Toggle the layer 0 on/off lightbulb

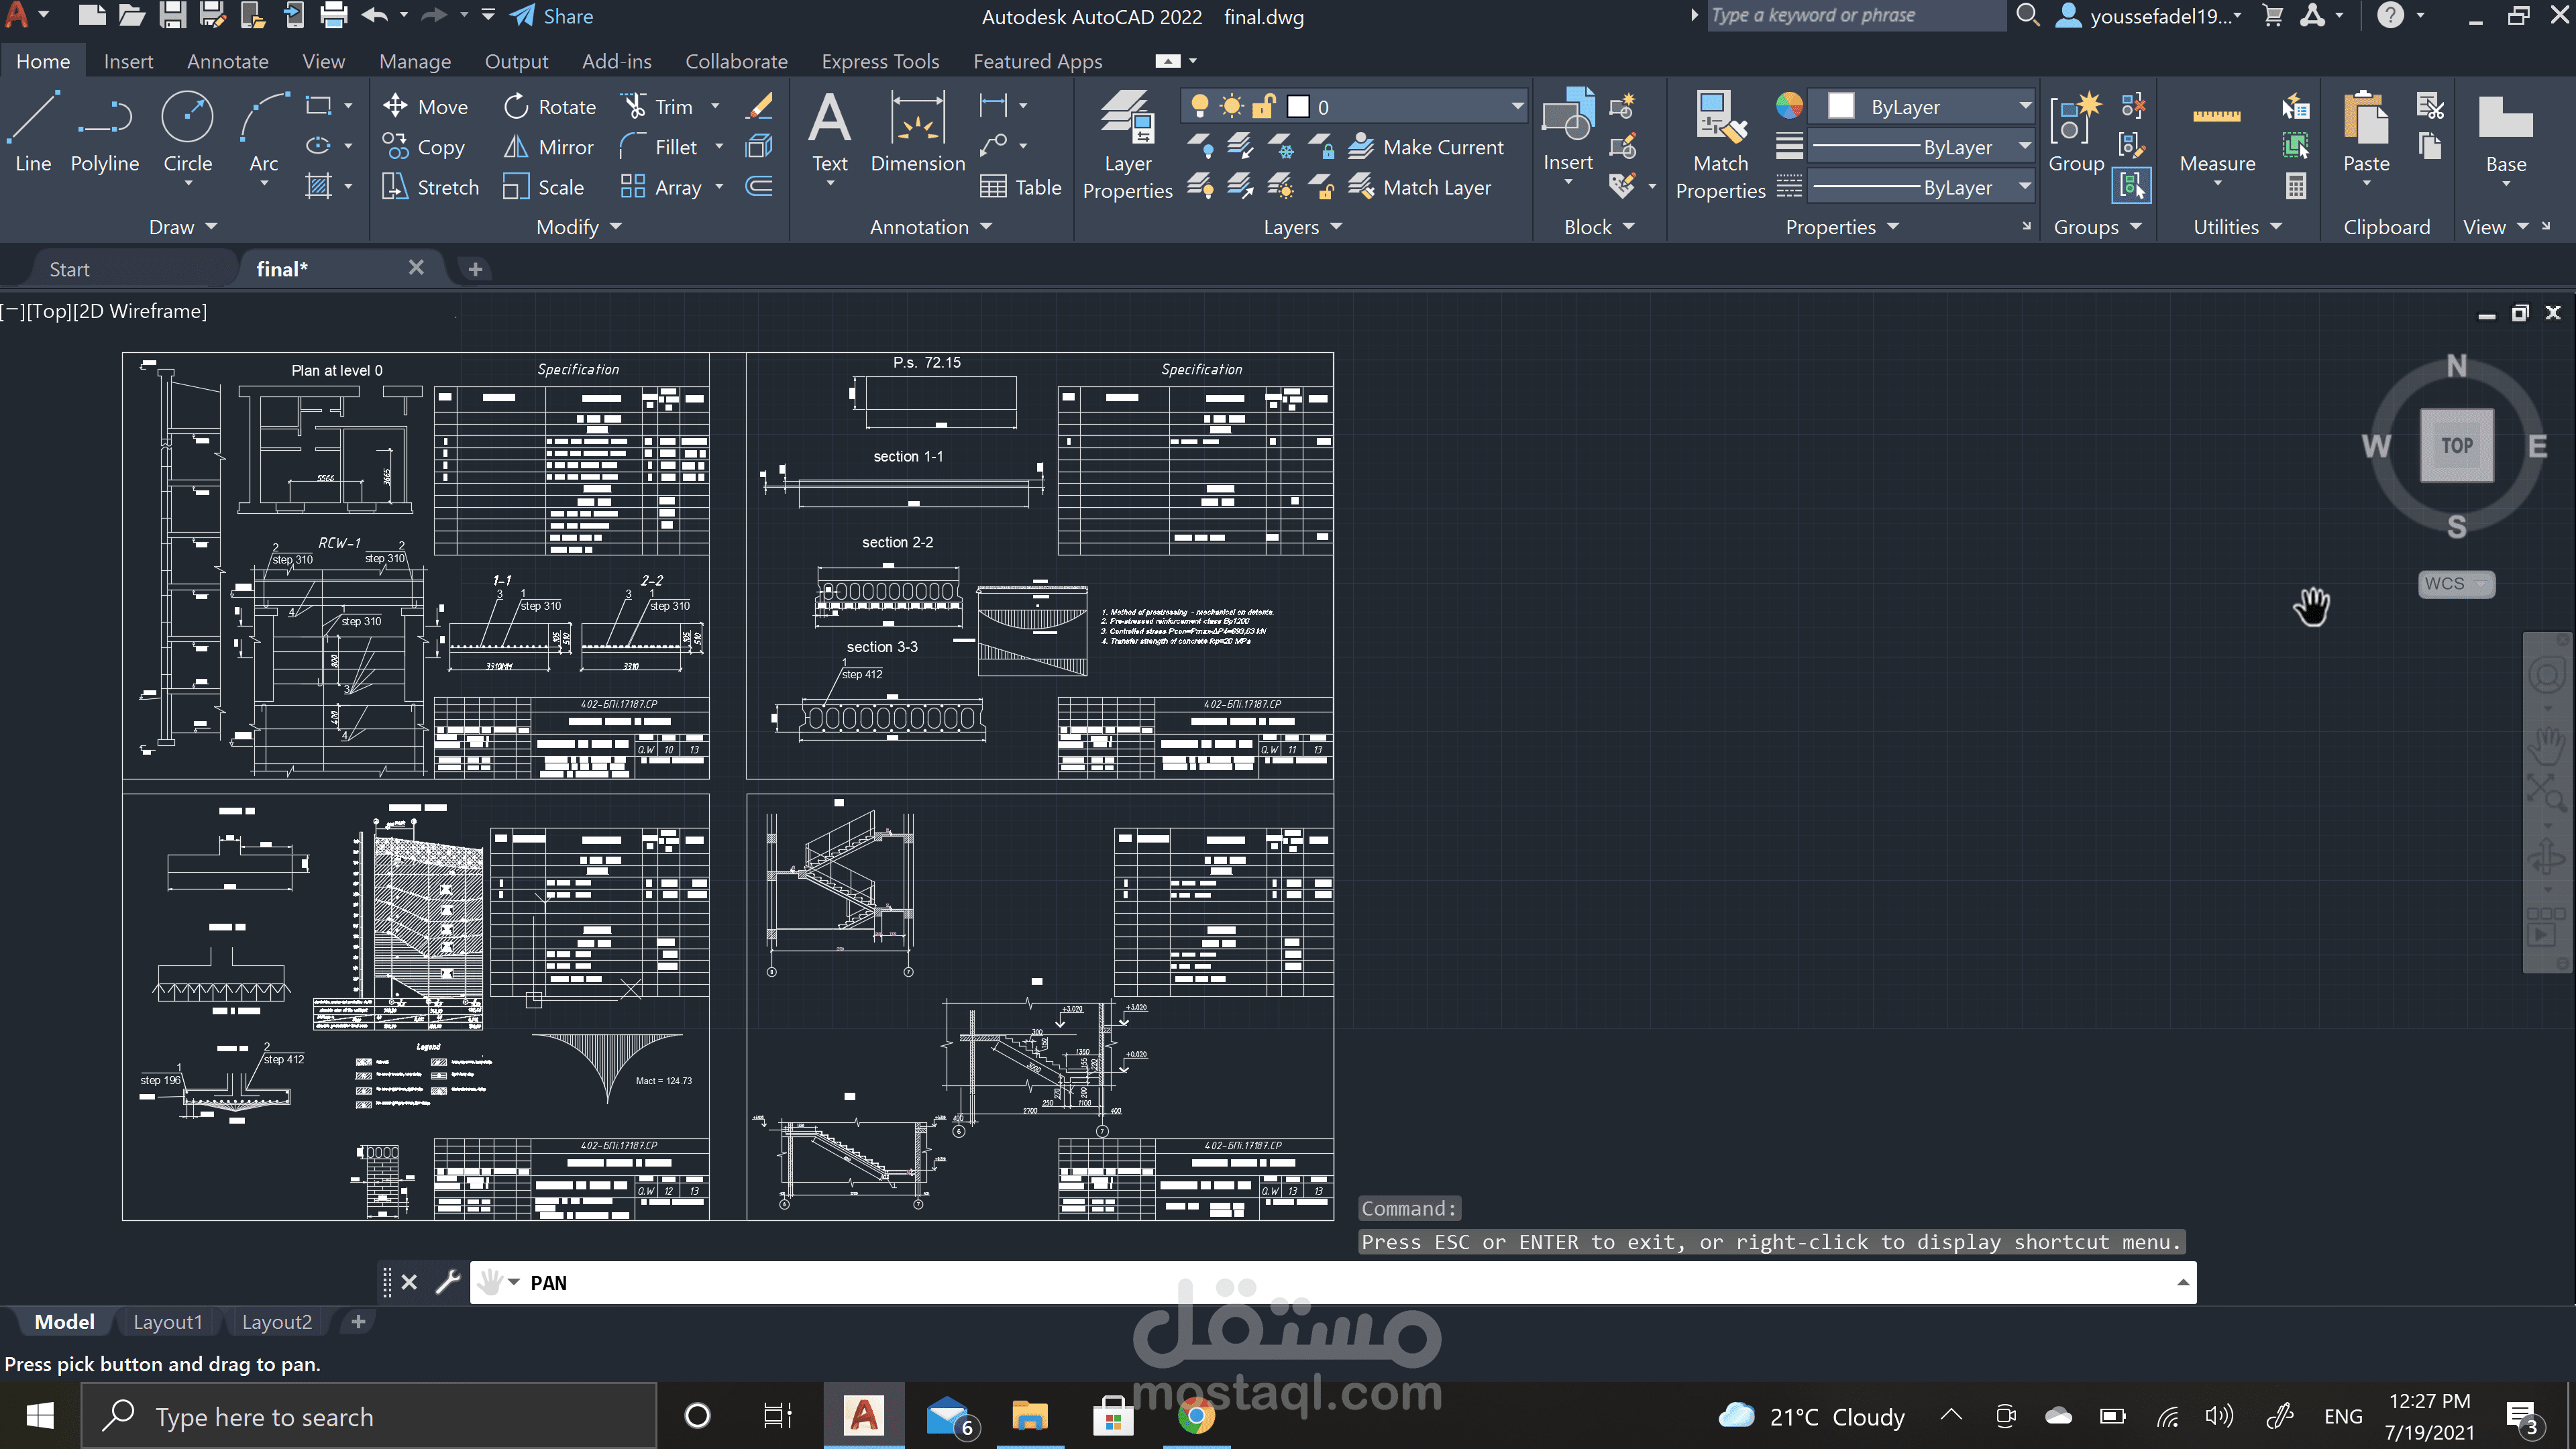pyautogui.click(x=1200, y=106)
